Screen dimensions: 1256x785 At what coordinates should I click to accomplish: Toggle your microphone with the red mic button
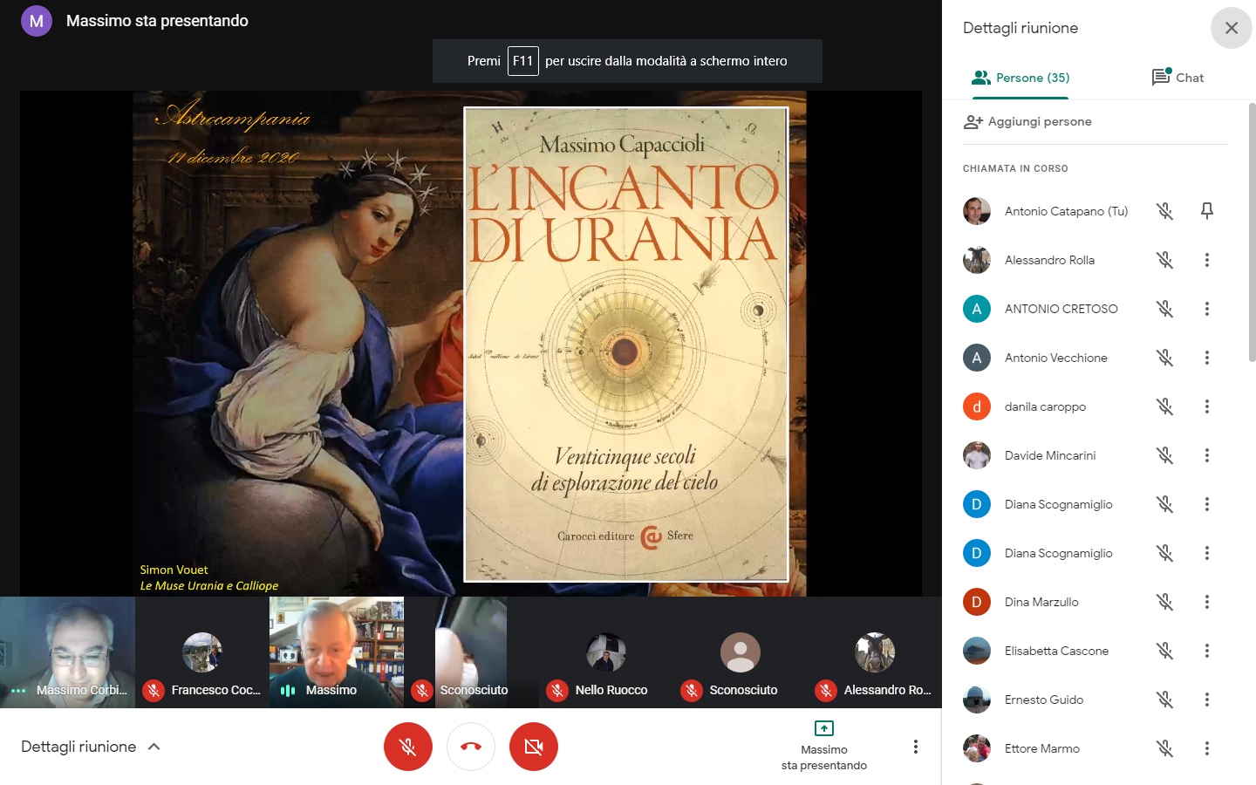pos(408,747)
